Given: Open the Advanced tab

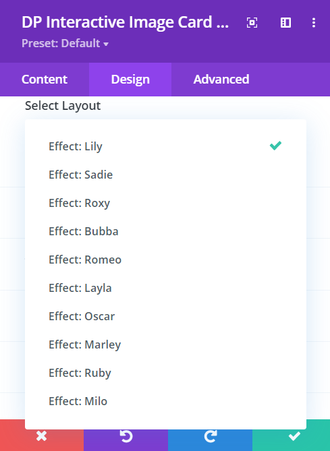Looking at the screenshot, I should (221, 80).
